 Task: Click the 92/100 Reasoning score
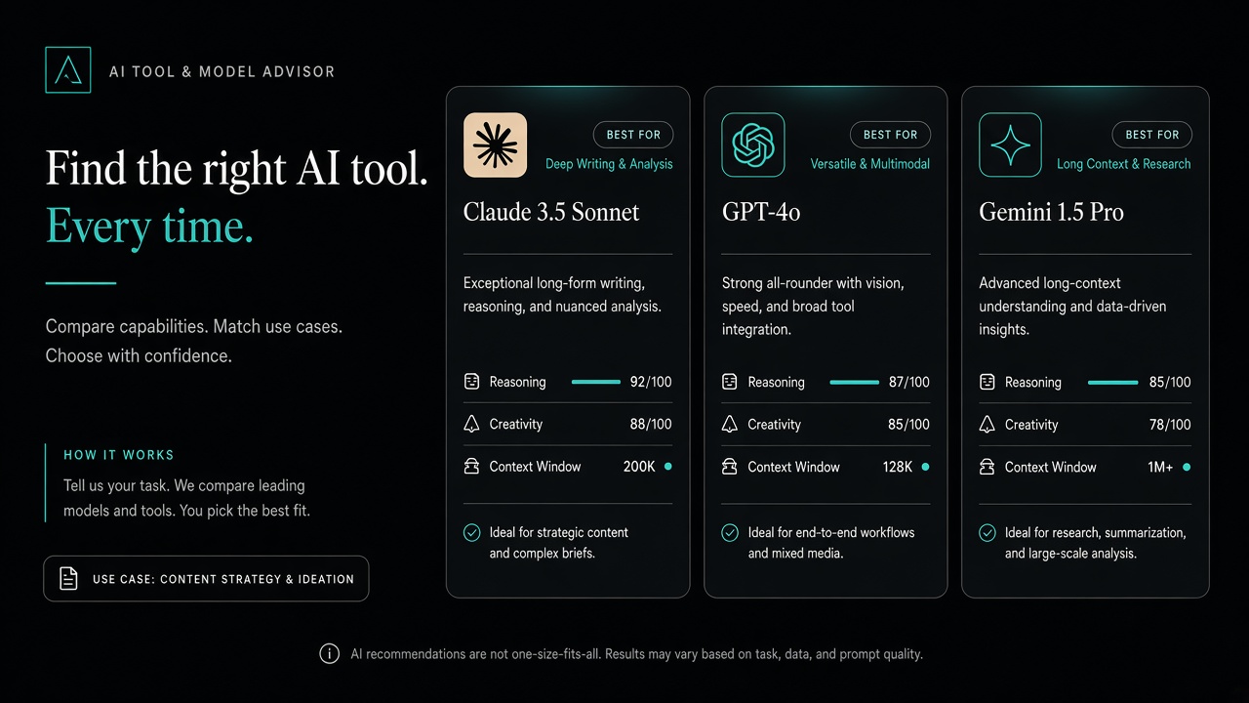(x=651, y=382)
